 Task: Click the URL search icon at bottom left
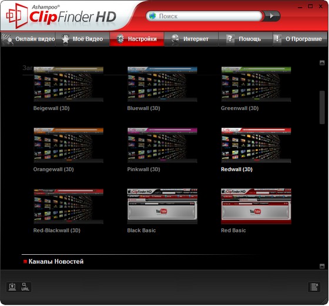25,287
